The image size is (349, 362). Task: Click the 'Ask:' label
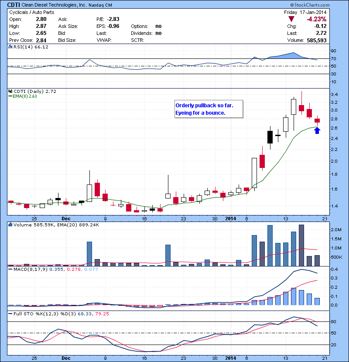click(x=63, y=19)
